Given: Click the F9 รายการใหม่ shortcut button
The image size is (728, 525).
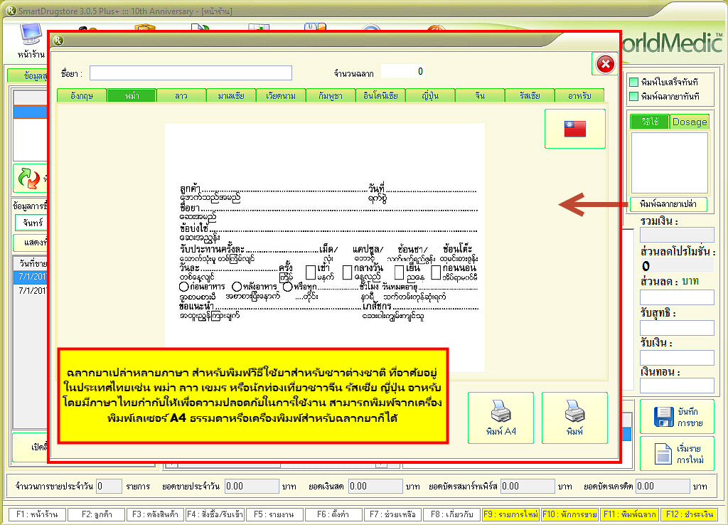Looking at the screenshot, I should click(509, 514).
